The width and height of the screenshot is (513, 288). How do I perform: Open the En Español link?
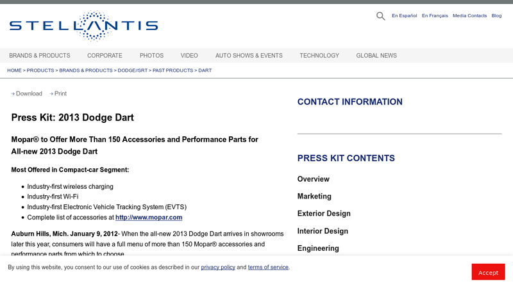click(405, 15)
